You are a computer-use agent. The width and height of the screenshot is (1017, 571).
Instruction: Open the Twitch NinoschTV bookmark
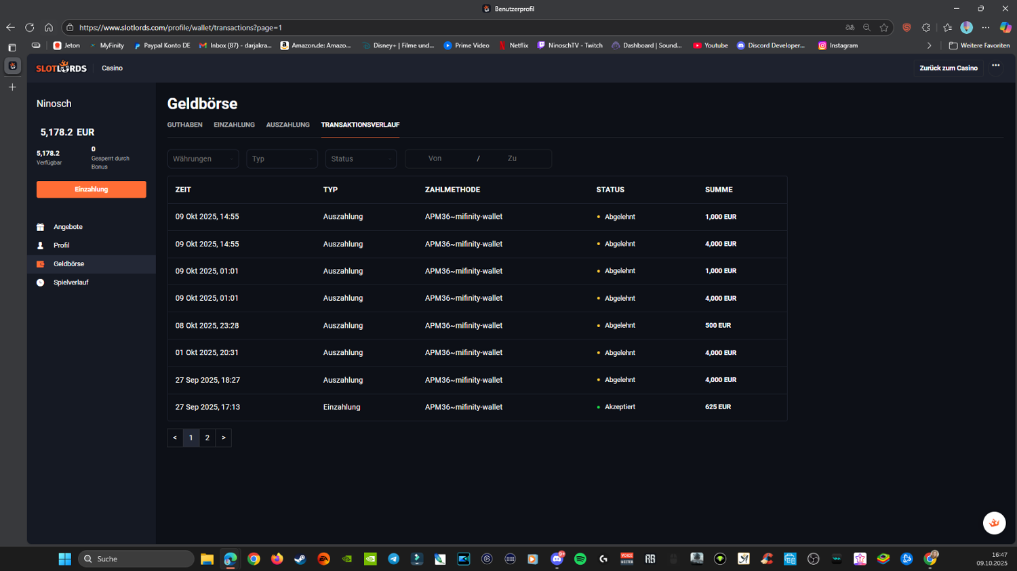(570, 45)
